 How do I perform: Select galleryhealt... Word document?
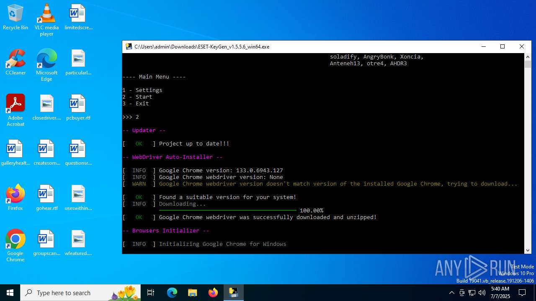[15, 153]
